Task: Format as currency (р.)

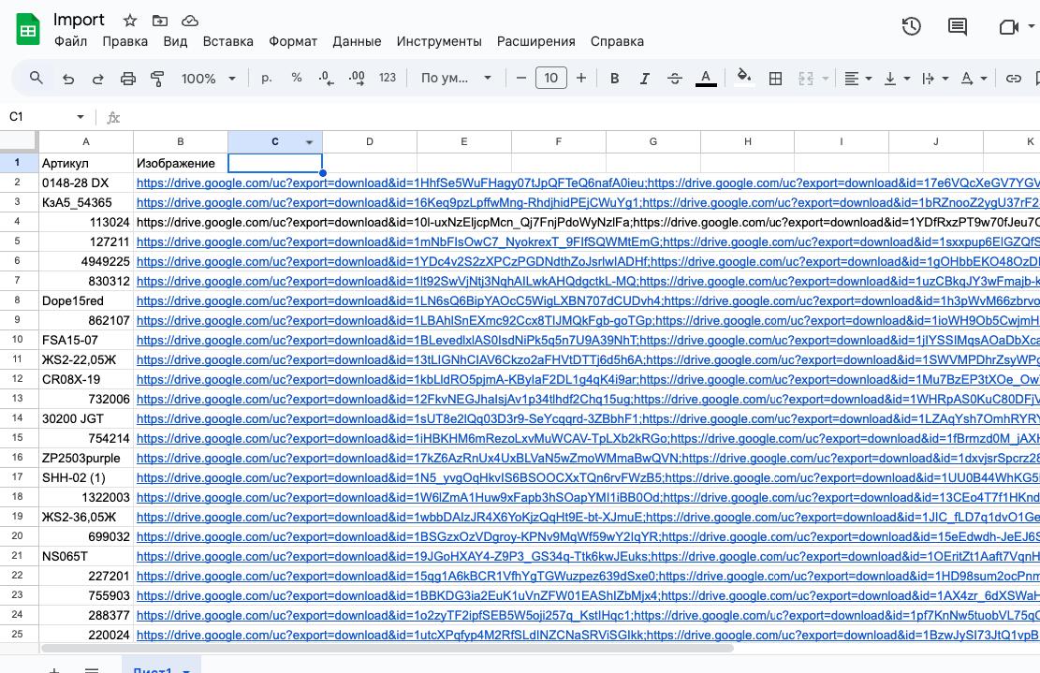Action: [267, 79]
